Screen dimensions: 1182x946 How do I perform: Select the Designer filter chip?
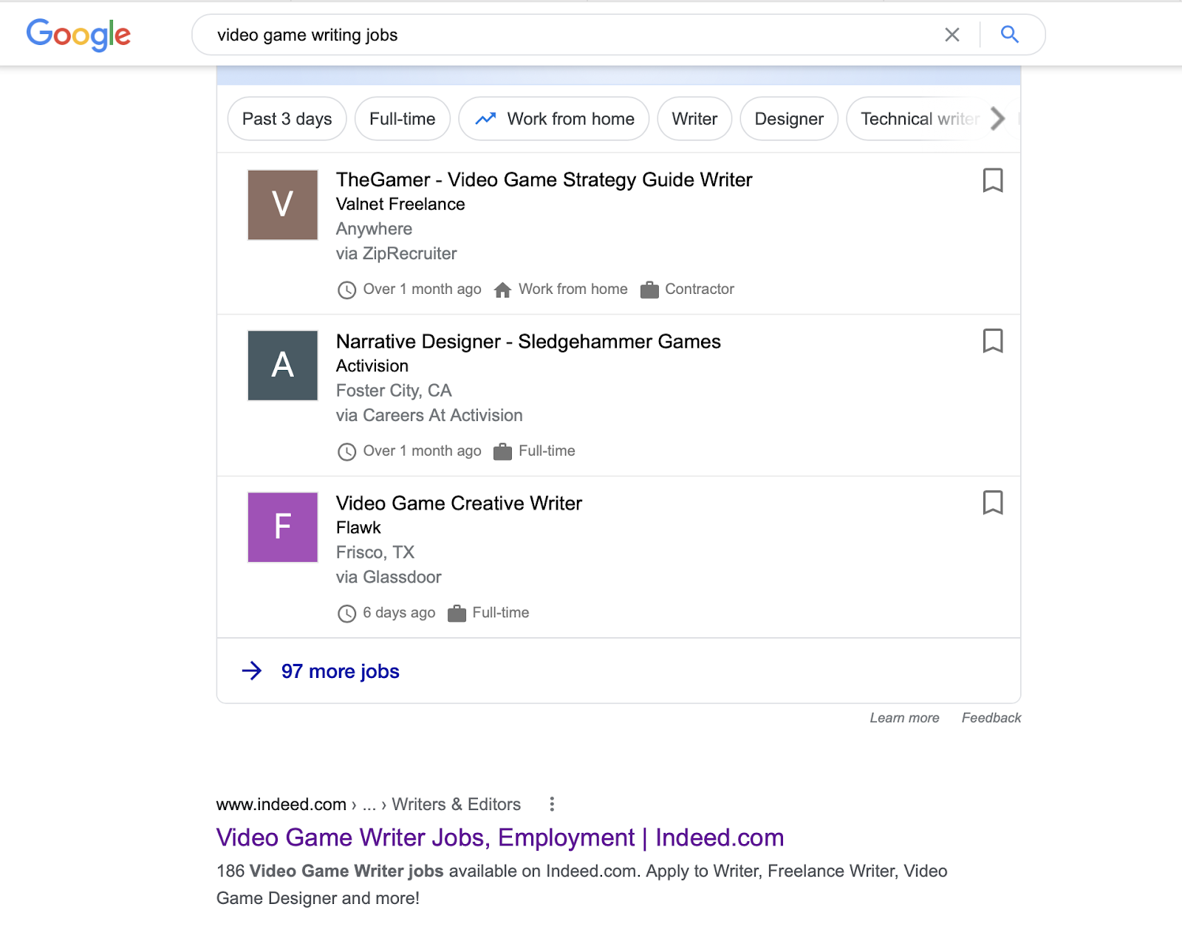point(789,119)
